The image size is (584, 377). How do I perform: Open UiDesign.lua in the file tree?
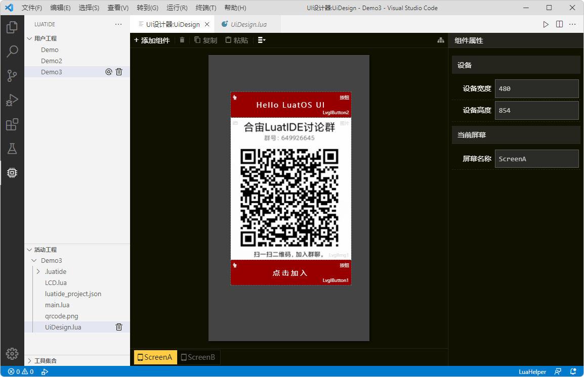pos(77,327)
